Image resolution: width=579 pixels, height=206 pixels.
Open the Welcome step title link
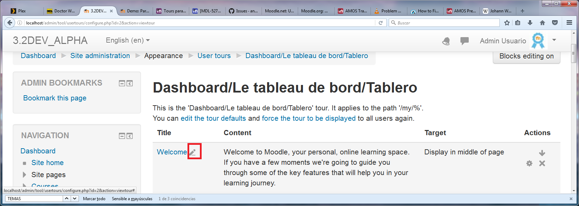[x=172, y=152]
